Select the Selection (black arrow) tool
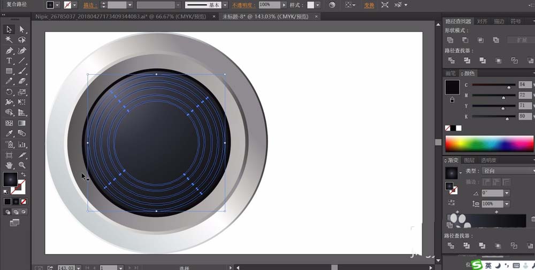This screenshot has height=270, width=535. click(x=9, y=30)
